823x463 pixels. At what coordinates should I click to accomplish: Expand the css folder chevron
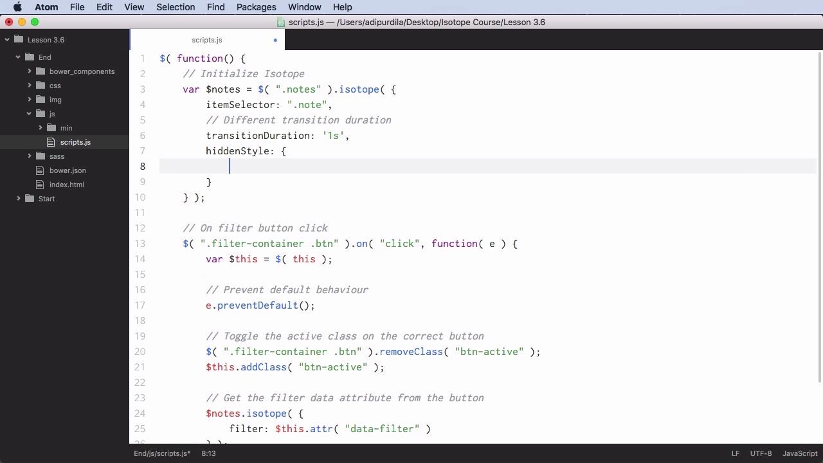[30, 86]
